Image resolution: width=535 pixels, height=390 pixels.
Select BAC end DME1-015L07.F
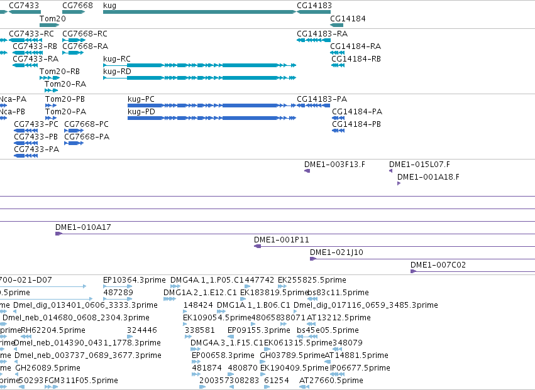[x=419, y=165]
